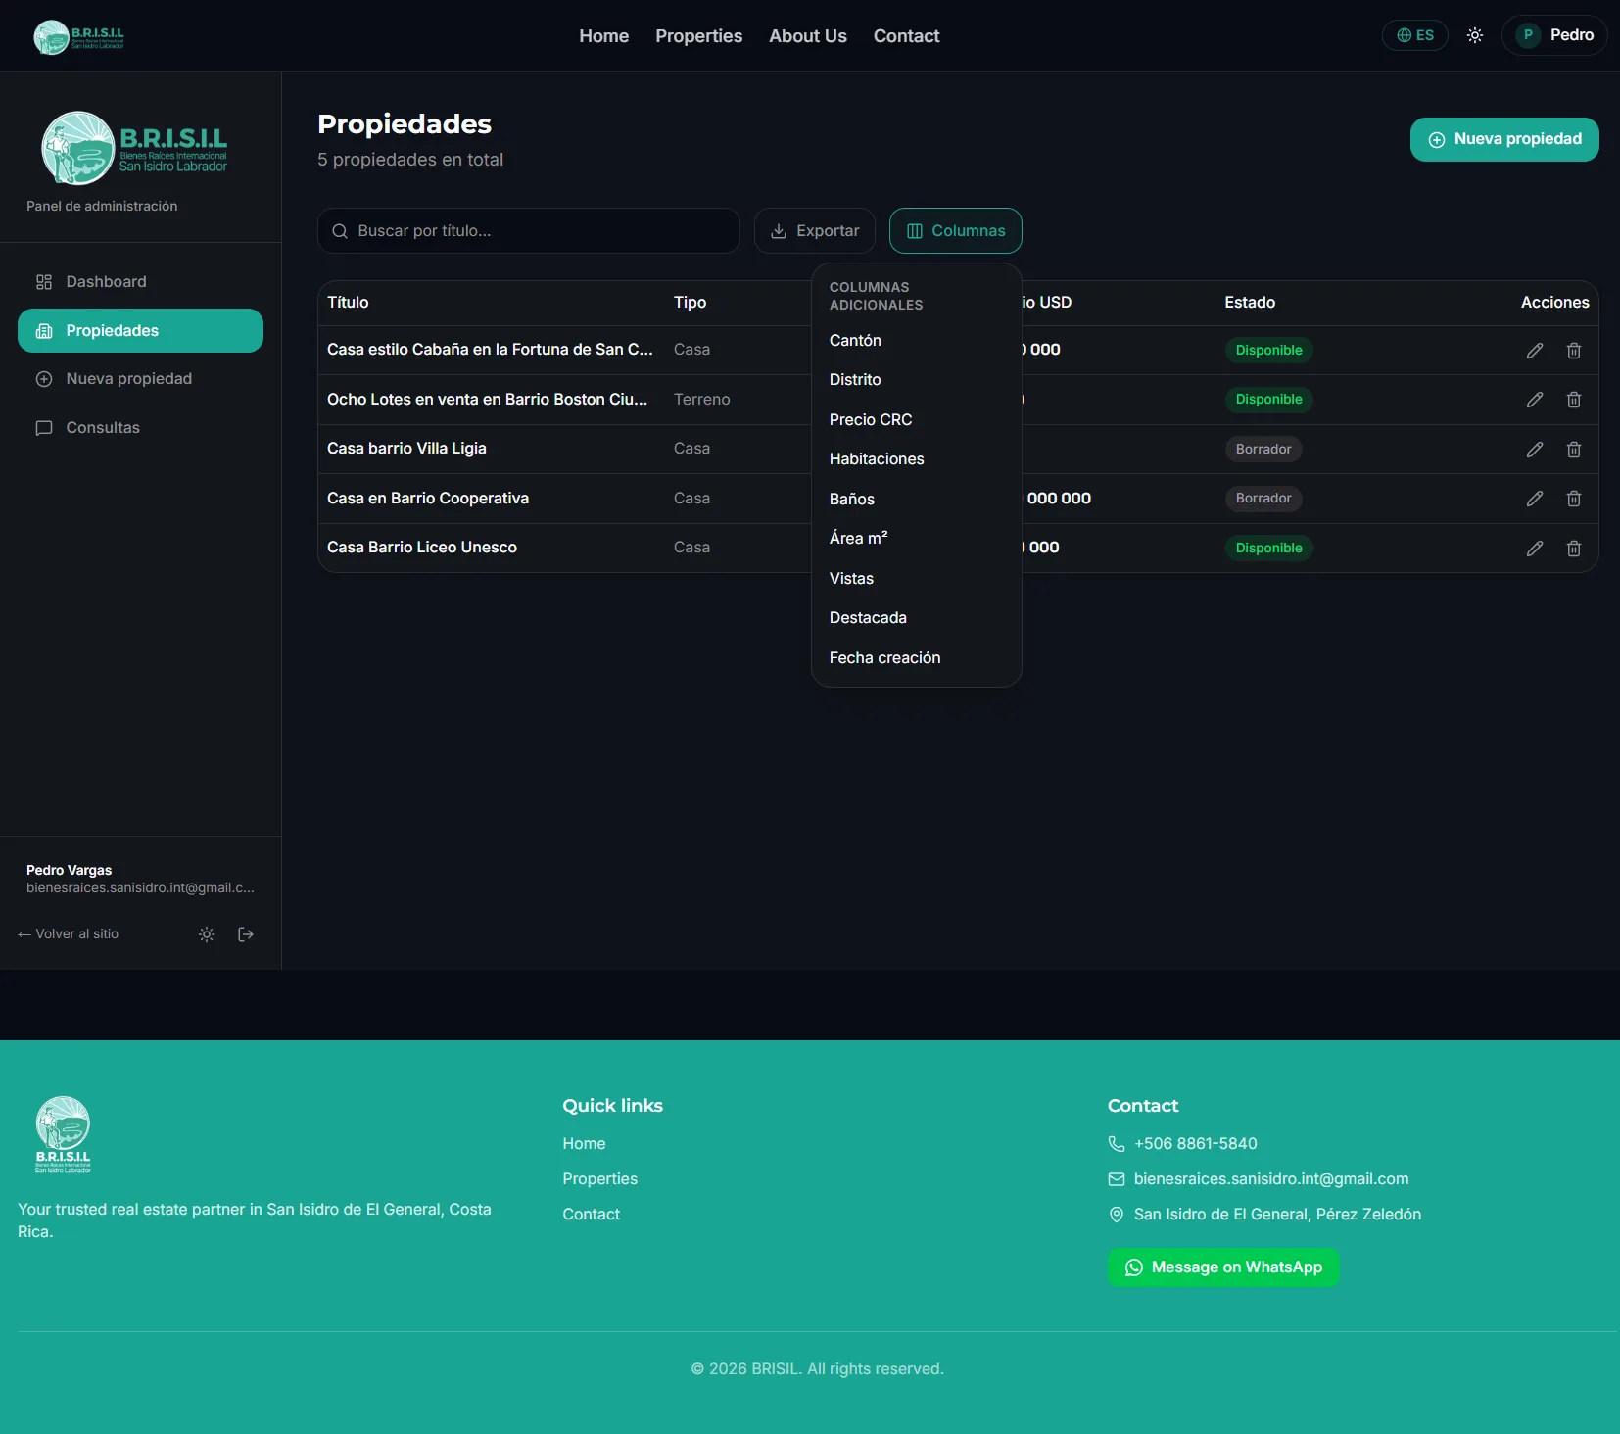The height and width of the screenshot is (1434, 1620).
Task: Select title Ocho Lotes en venta en Barrio Boston
Action: click(x=487, y=400)
